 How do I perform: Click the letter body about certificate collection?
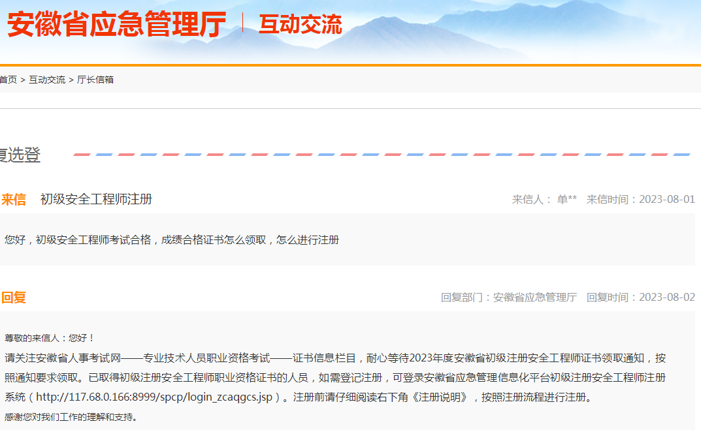point(172,240)
